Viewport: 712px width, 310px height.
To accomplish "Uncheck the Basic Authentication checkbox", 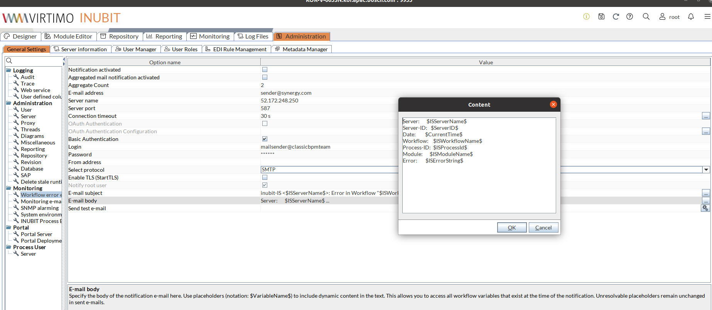I will pos(265,139).
